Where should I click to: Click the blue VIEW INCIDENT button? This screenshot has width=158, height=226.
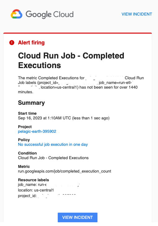pyautogui.click(x=78, y=217)
